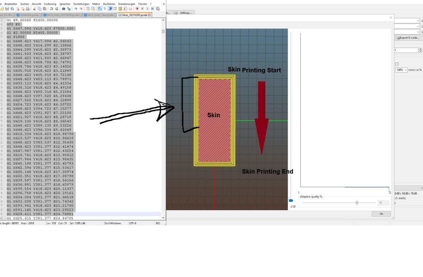
Task: Toggle the indent guide toolbar icon
Action: [x=110, y=8]
